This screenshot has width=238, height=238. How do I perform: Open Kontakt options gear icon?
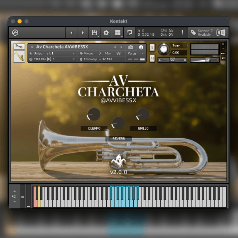pos(106,33)
